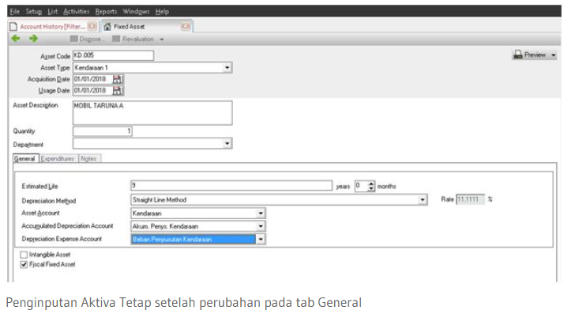Open calendar picker for Usage Date
Image resolution: width=564 pixels, height=314 pixels.
point(117,91)
